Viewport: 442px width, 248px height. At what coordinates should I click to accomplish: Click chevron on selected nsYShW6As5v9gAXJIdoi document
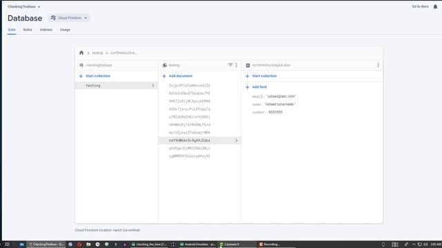pyautogui.click(x=236, y=141)
